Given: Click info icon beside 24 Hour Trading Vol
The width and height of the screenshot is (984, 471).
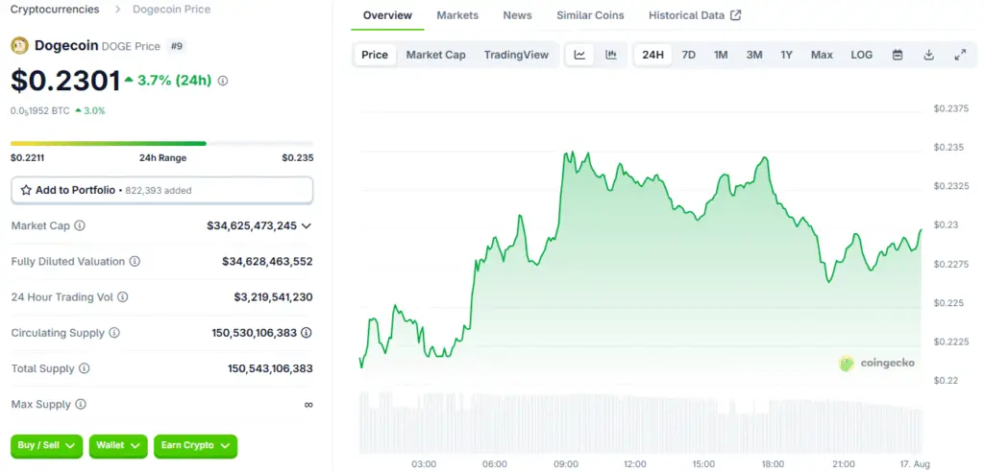Looking at the screenshot, I should [123, 296].
